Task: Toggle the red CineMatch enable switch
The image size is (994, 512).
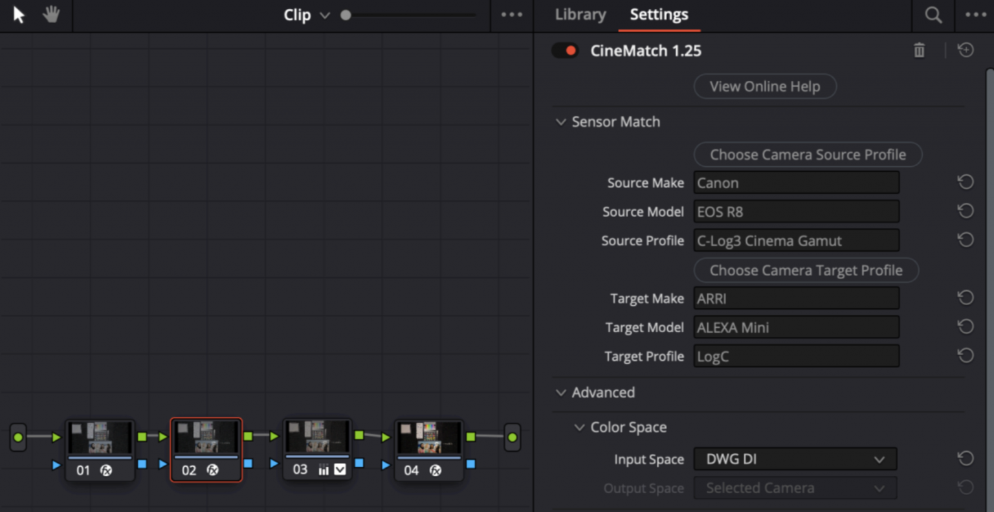Action: coord(564,50)
